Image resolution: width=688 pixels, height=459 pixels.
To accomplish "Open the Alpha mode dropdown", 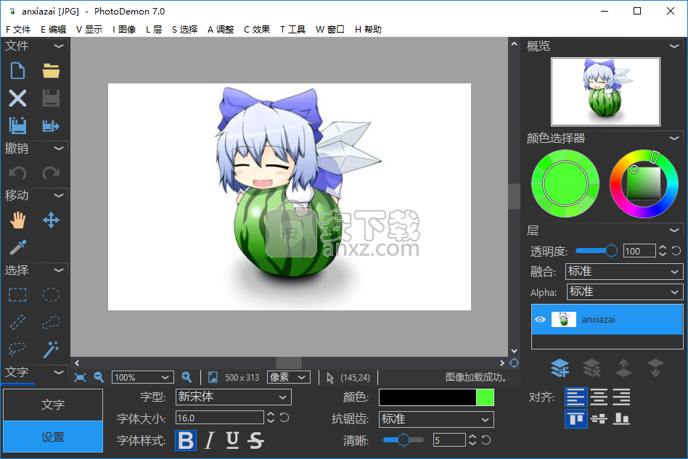I will pyautogui.click(x=625, y=291).
